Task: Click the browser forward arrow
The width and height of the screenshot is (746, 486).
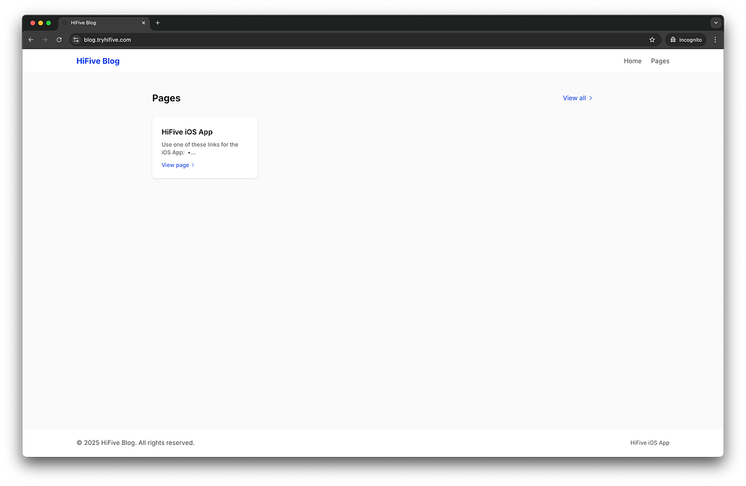Action: point(45,40)
